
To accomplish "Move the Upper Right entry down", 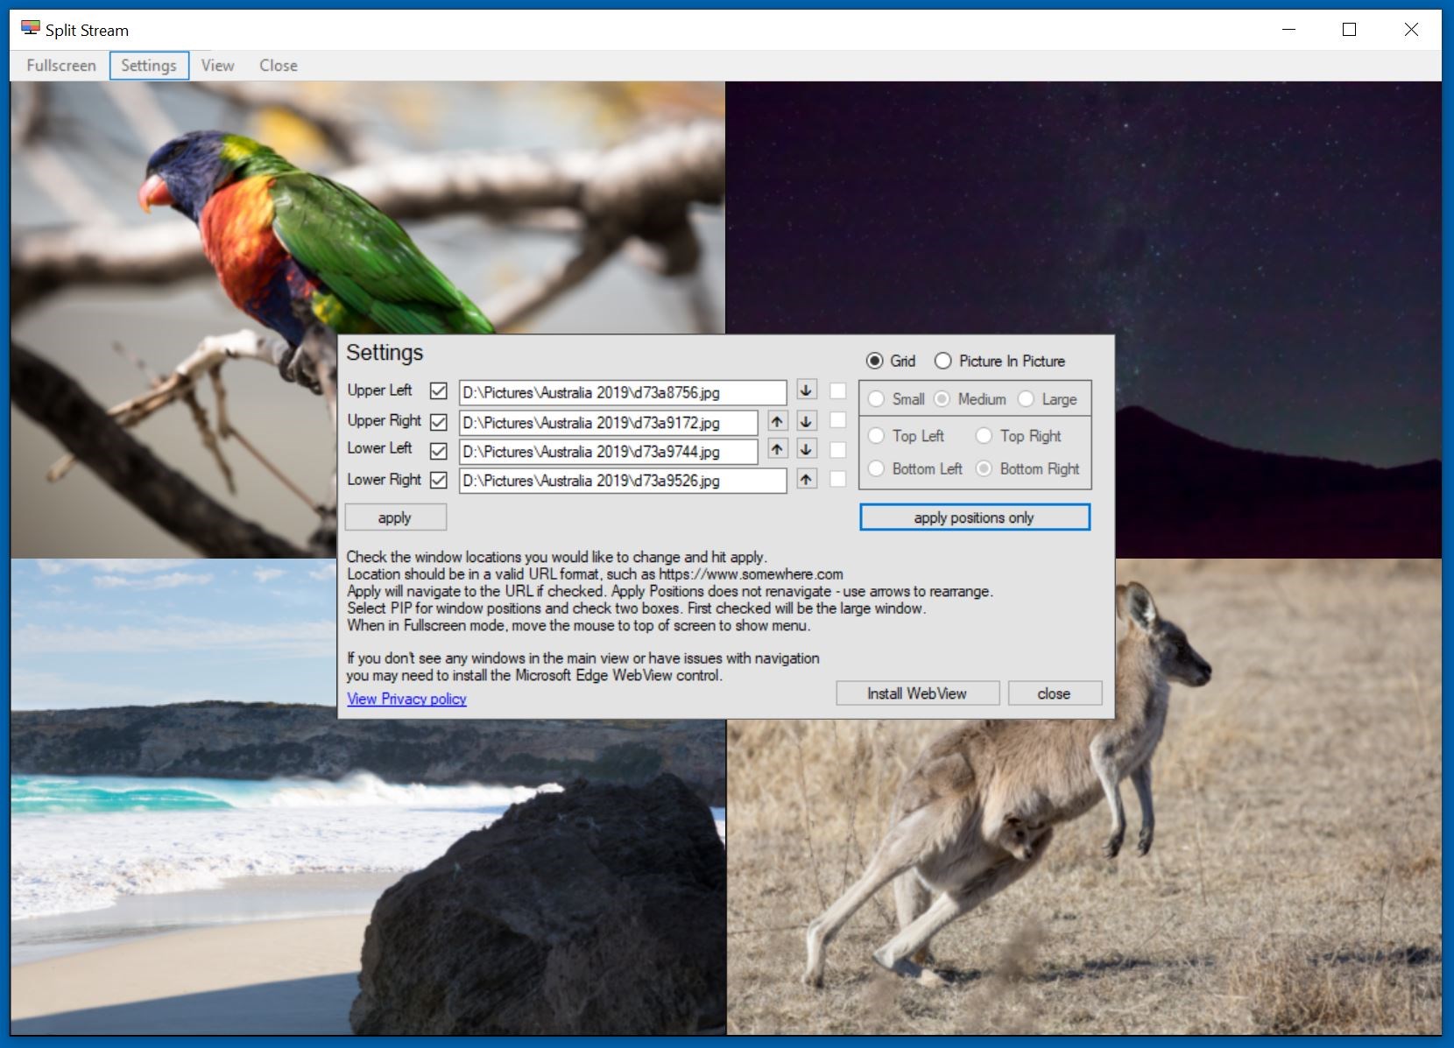I will click(806, 421).
